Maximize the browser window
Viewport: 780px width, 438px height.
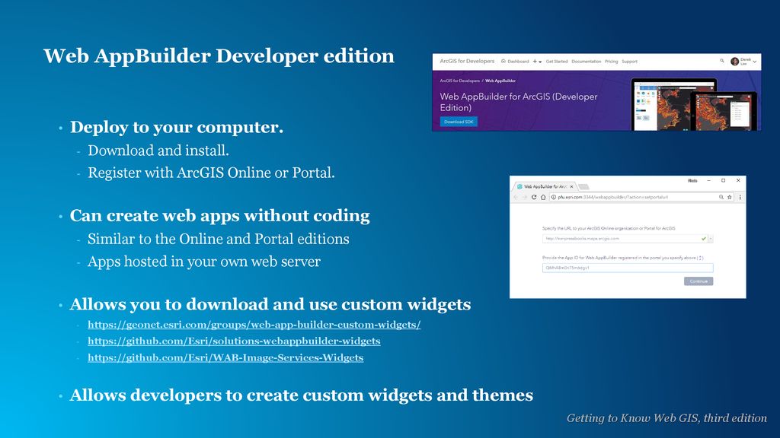pyautogui.click(x=724, y=181)
